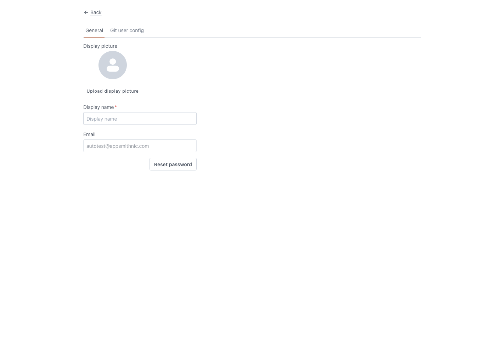Click the Email field label
The width and height of the screenshot is (496, 342).
[89, 134]
